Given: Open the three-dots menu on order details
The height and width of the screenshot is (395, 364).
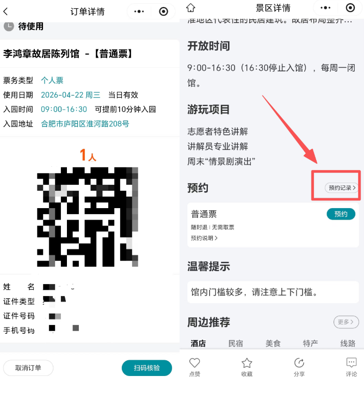Looking at the screenshot, I should click(x=139, y=11).
